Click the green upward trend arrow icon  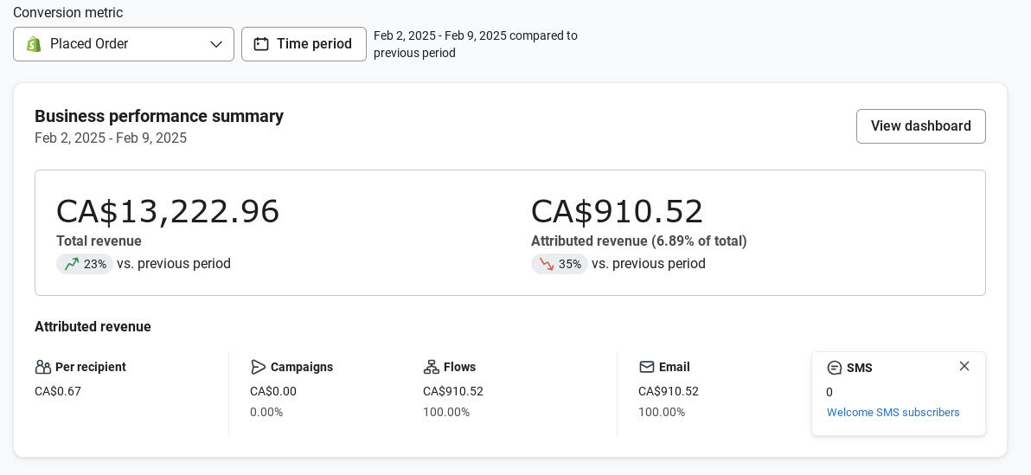[x=72, y=264]
